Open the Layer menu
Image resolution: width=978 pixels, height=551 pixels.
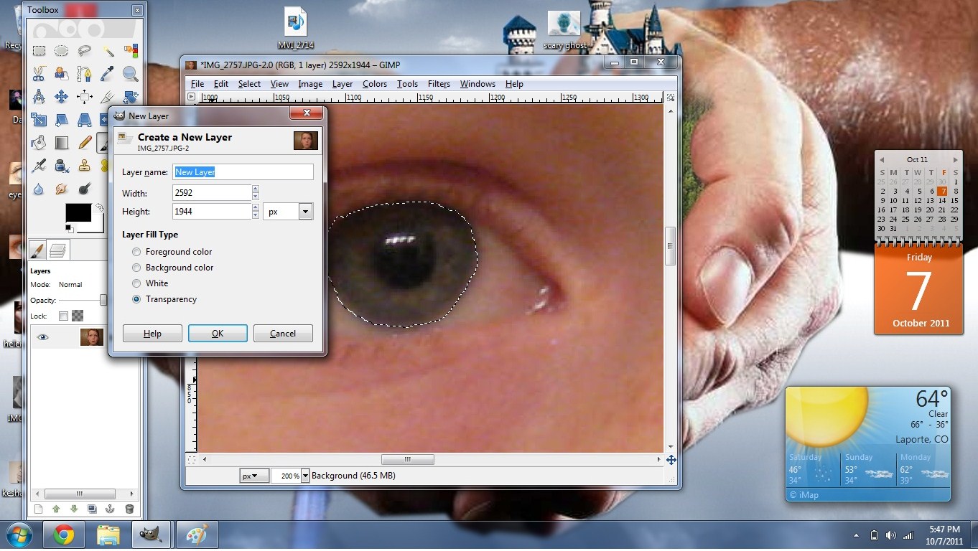343,84
